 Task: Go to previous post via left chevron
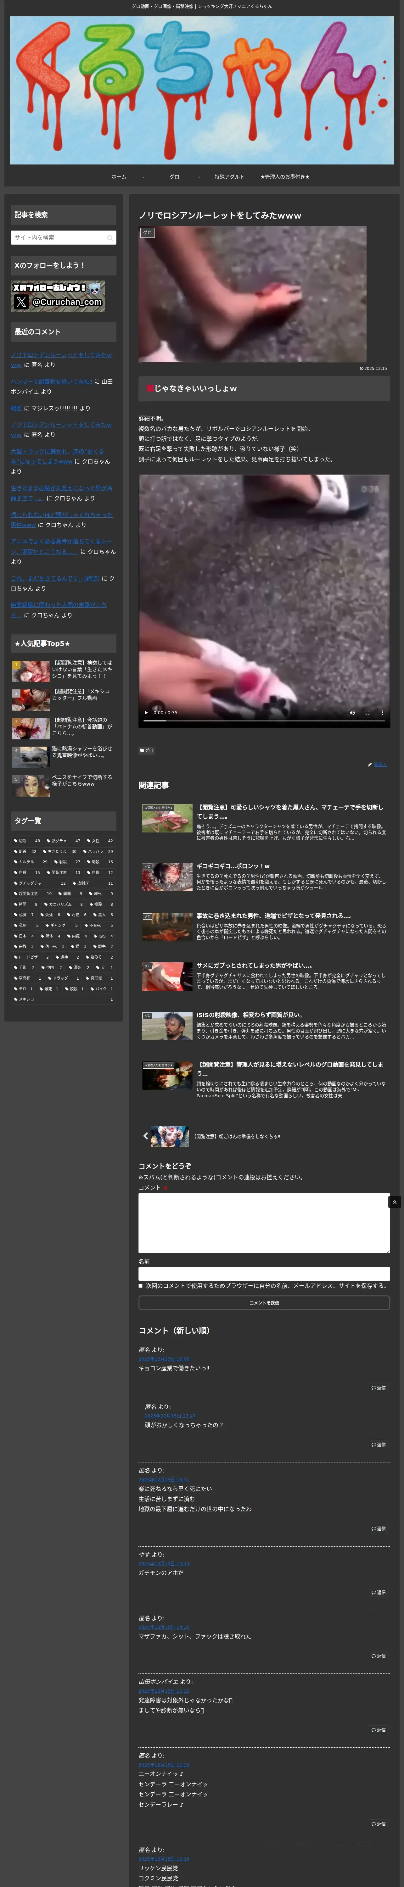coord(145,1136)
